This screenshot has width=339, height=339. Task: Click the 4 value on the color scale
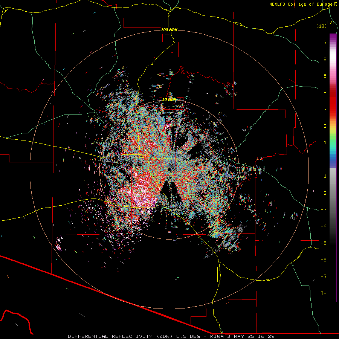point(325,93)
